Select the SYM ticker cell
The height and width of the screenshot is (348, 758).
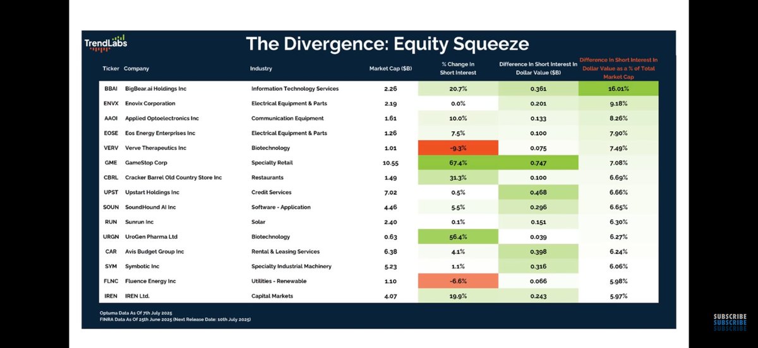pyautogui.click(x=110, y=267)
